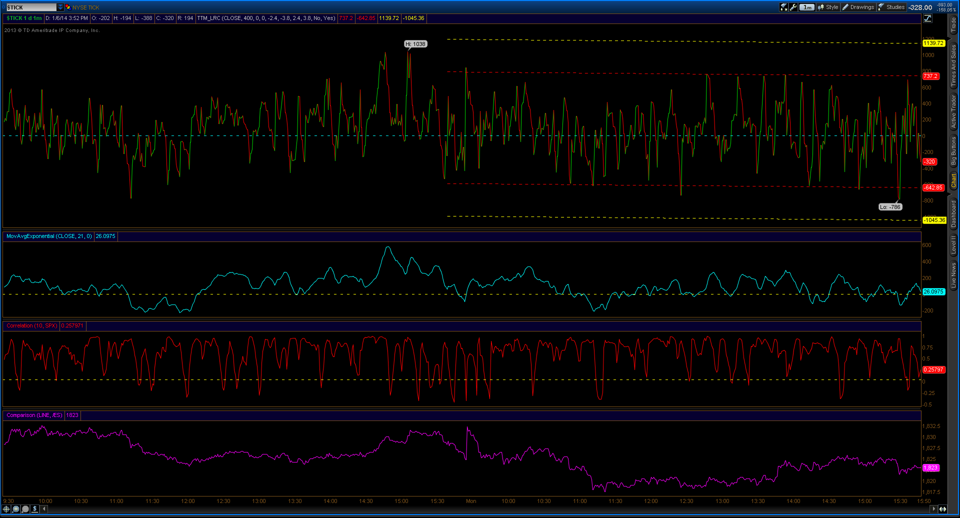The width and height of the screenshot is (960, 518).
Task: Click the Studies flask icon
Action: [881, 7]
